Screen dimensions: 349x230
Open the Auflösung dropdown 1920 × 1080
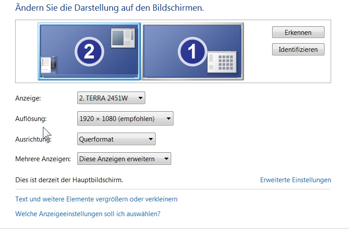point(125,118)
